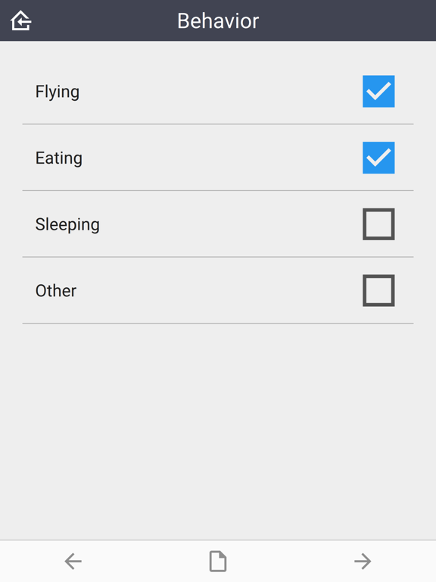Click blank space in the Sleeping row
This screenshot has width=436, height=582.
[x=230, y=224]
